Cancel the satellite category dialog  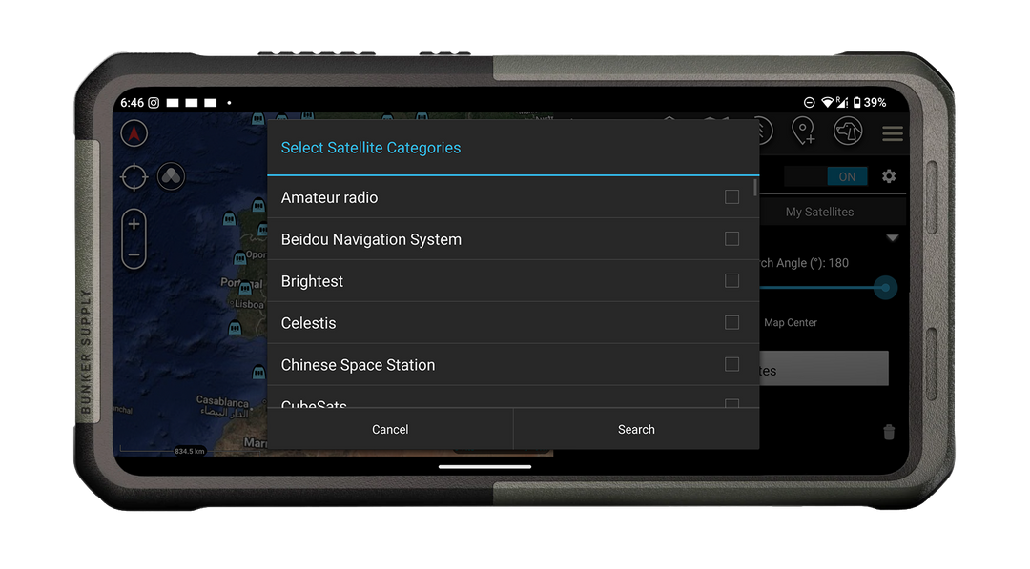click(390, 429)
